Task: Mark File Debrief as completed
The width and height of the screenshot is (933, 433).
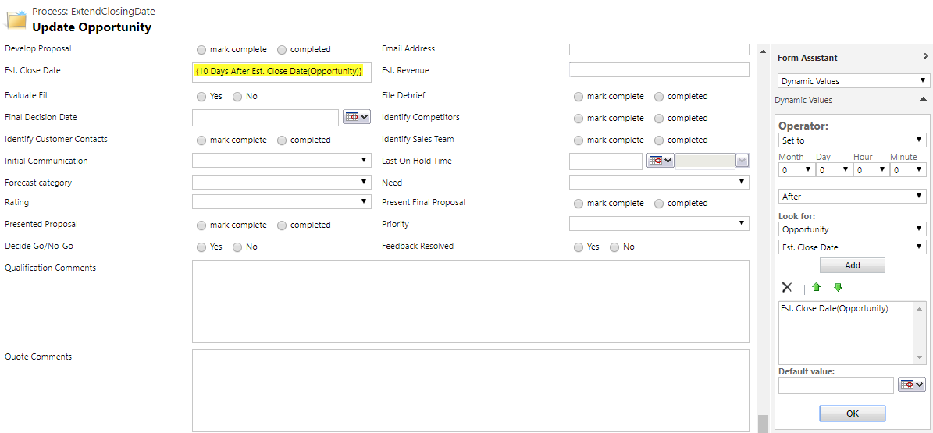Action: click(x=659, y=97)
